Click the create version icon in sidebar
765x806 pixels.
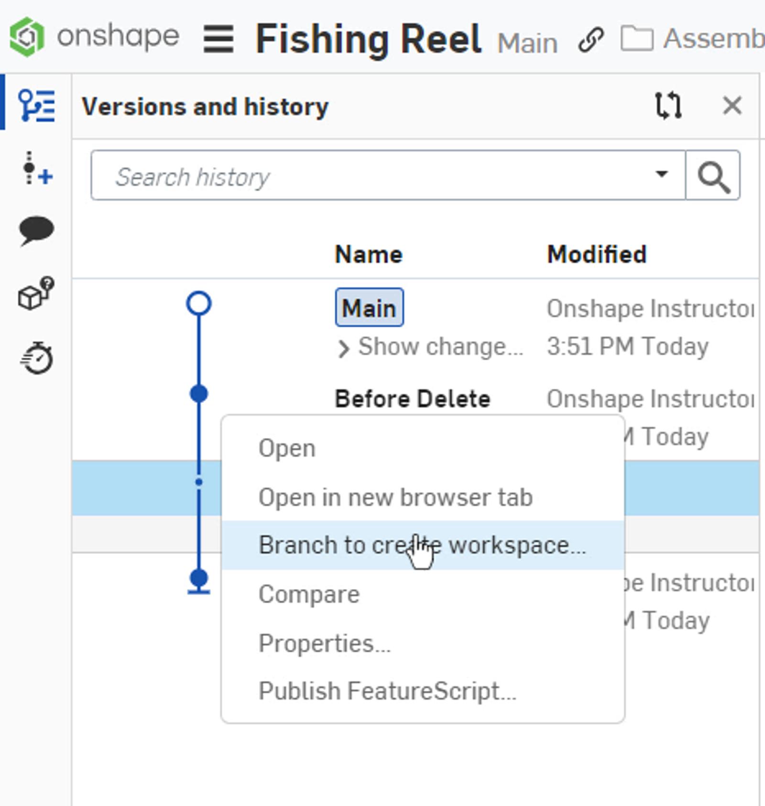click(x=37, y=169)
